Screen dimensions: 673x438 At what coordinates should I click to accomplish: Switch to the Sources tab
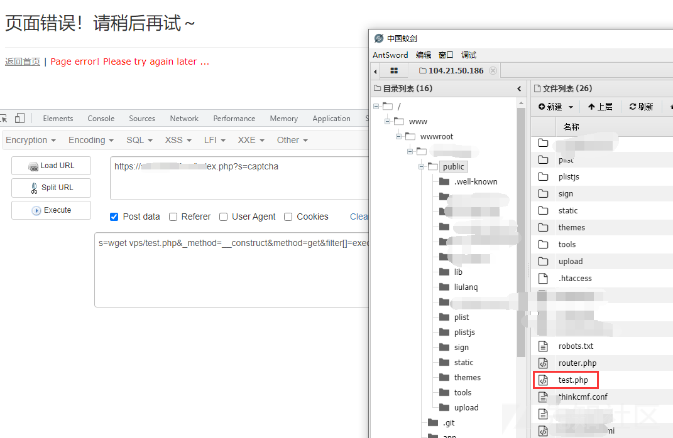(x=142, y=119)
